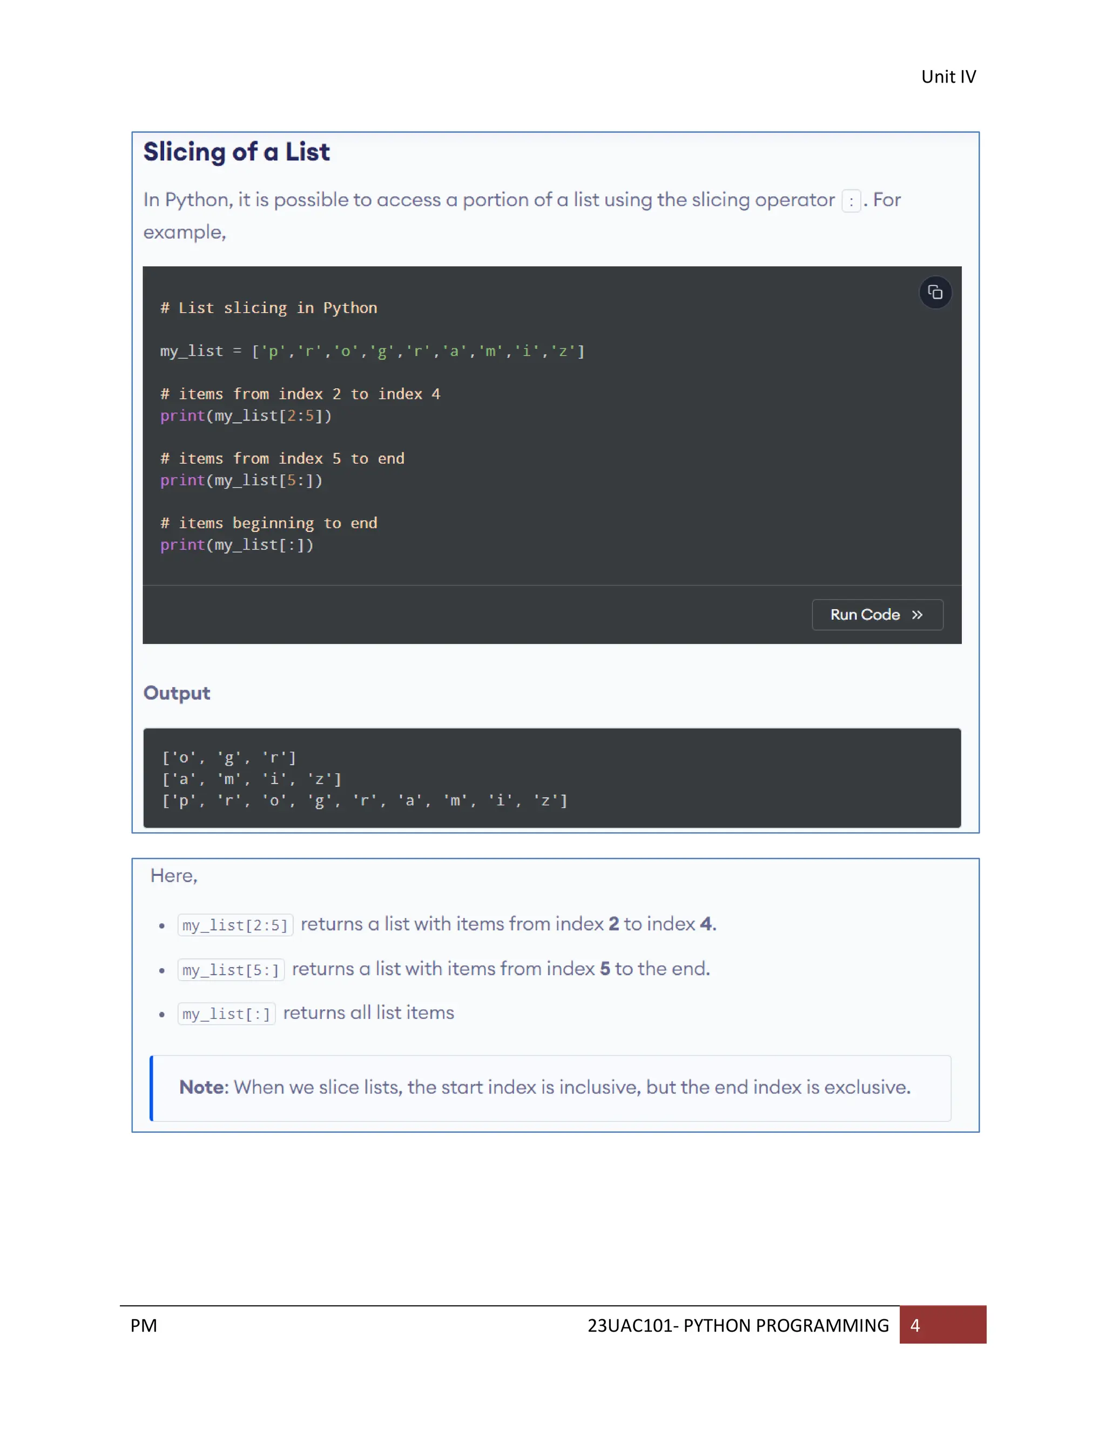Click the 'Unit IV' header text
Screen dimensions: 1106x1431
[948, 77]
